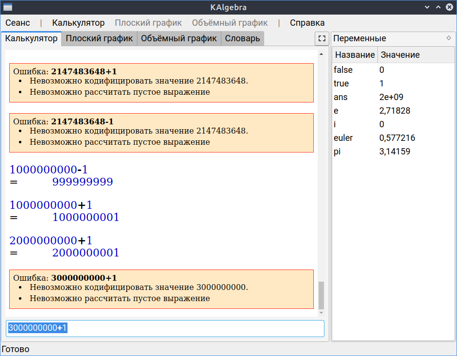Open the disabled Объёмный график menu
Screen dimensions: 457x356
[x=230, y=23]
